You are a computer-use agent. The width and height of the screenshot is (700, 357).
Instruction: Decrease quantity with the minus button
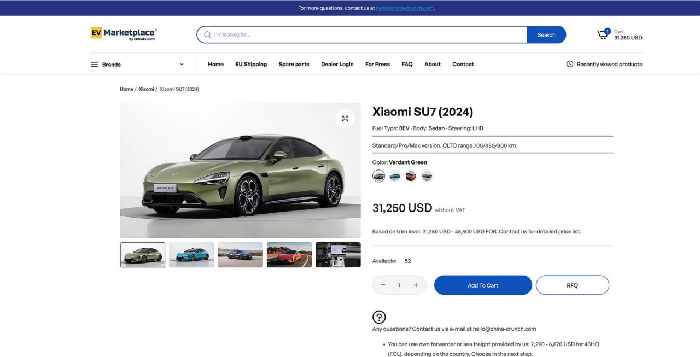click(x=383, y=285)
